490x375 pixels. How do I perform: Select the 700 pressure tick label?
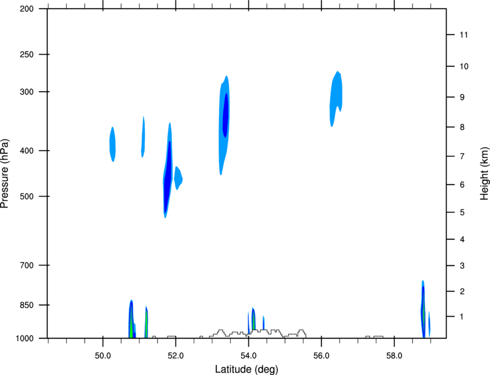tap(27, 265)
